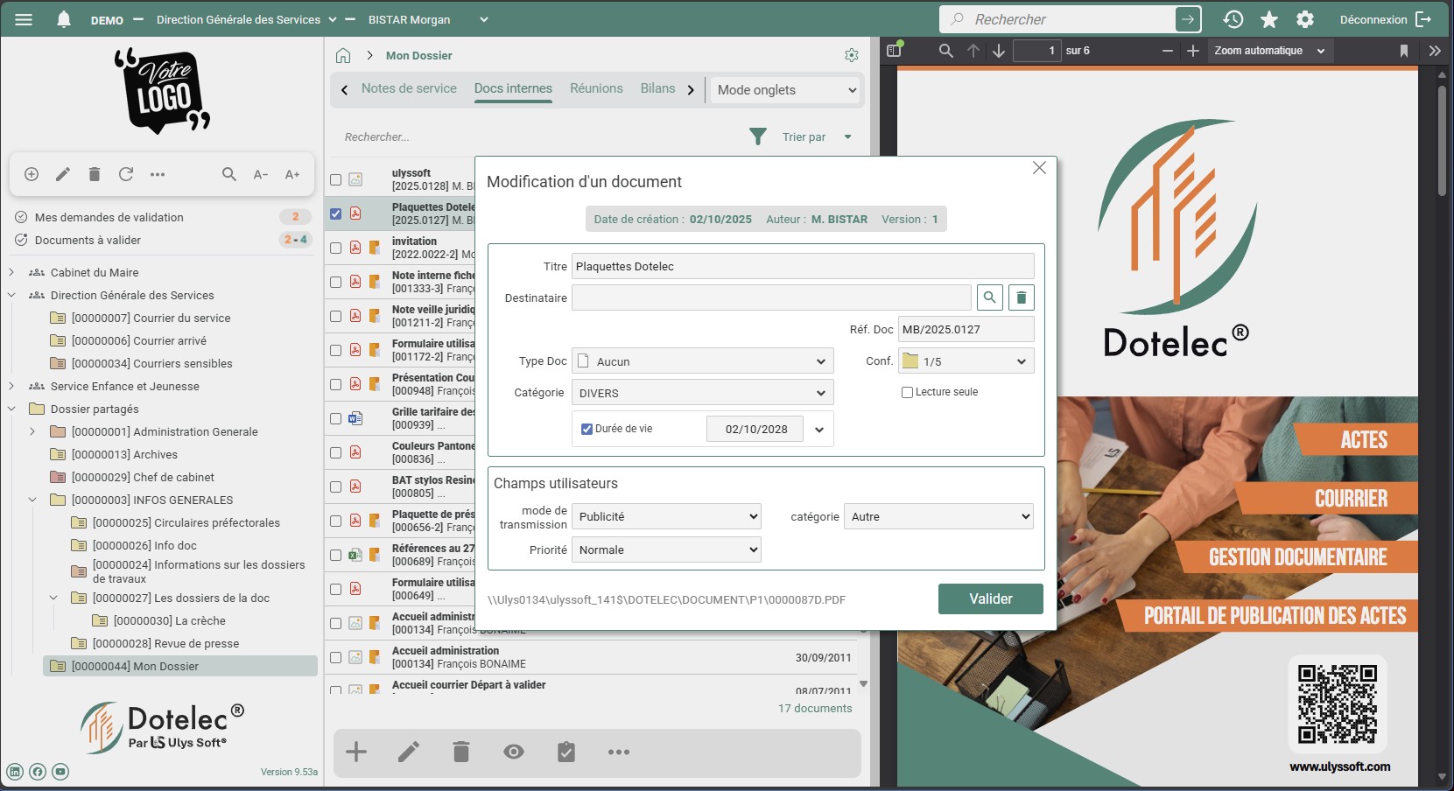Image resolution: width=1454 pixels, height=791 pixels.
Task: Click the recipient search magnifier icon
Action: point(989,297)
